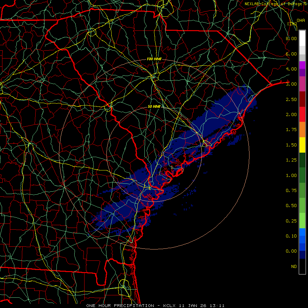The width and height of the screenshot is (308, 308).
Task: Click the '1.00' legend value
Action: [x=291, y=176]
